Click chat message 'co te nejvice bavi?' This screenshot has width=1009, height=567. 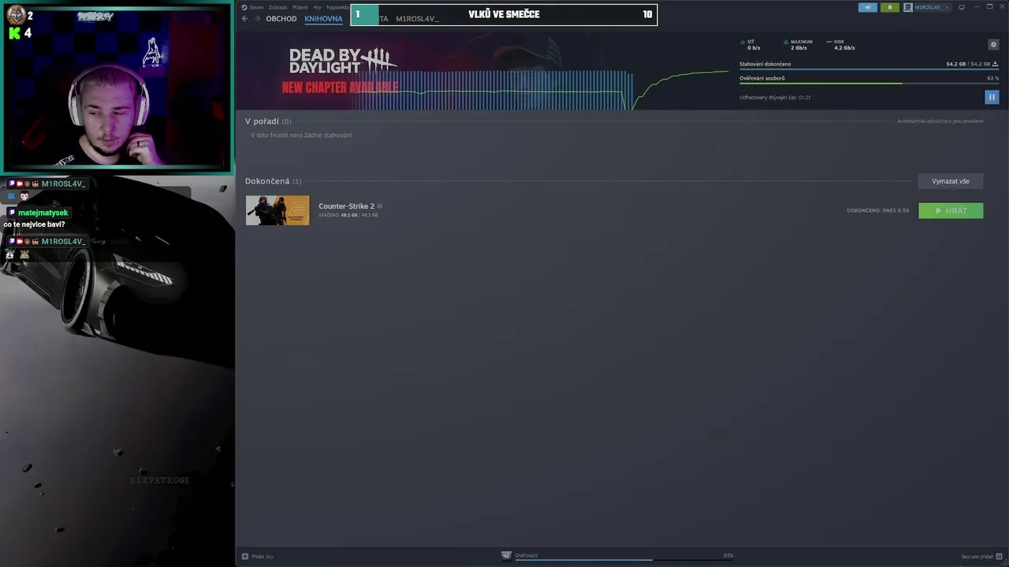pos(34,224)
